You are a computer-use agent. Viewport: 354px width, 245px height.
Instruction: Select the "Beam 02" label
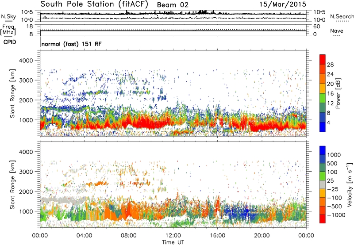(x=173, y=5)
